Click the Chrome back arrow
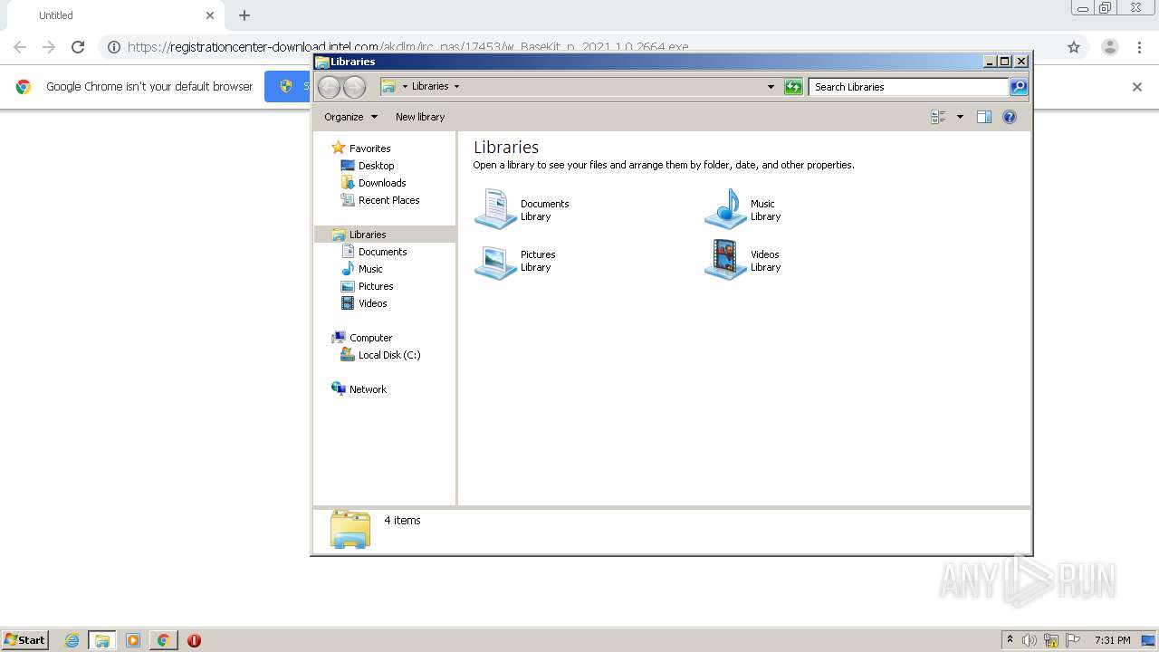 tap(20, 47)
